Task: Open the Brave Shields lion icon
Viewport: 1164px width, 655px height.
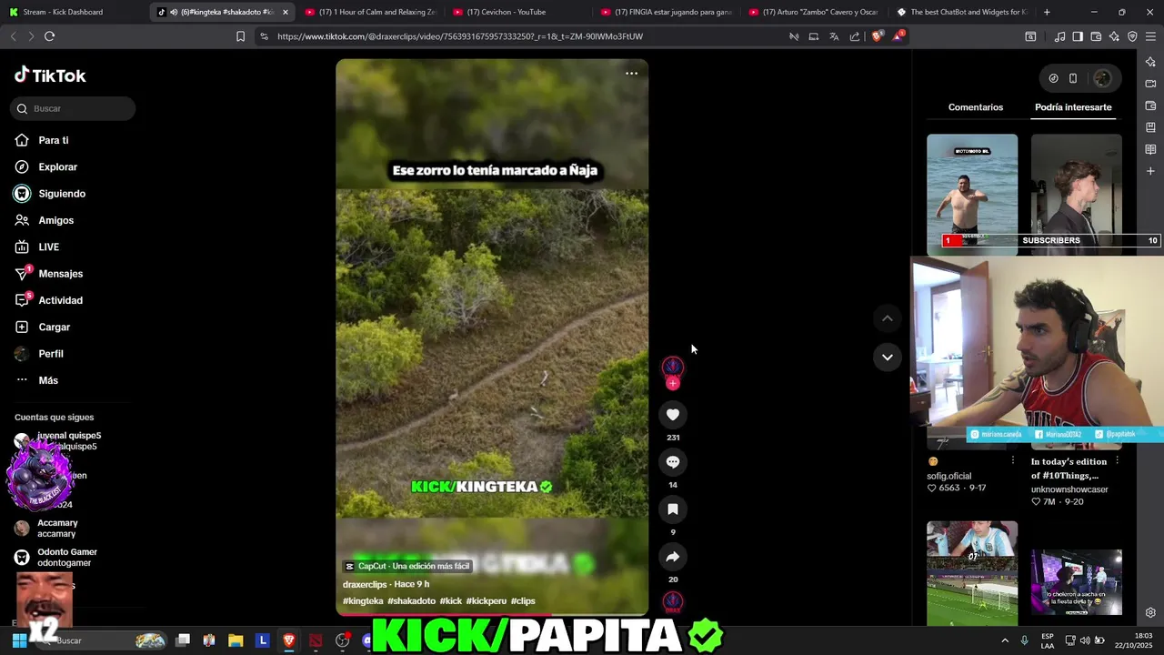Action: (877, 36)
